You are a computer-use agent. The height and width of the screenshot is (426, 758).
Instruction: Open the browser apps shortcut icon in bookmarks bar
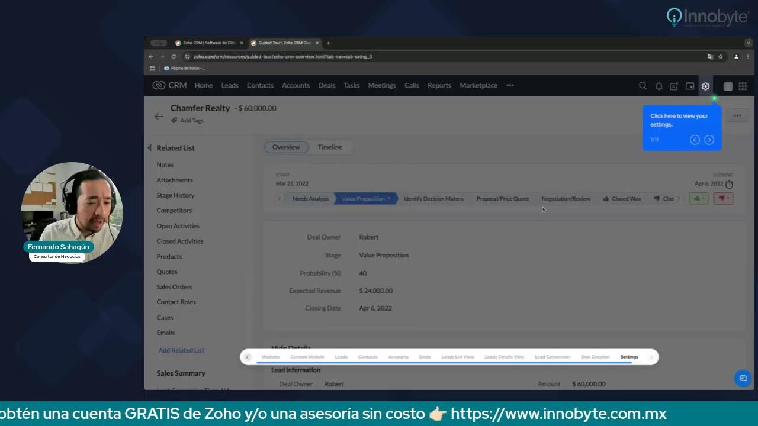pyautogui.click(x=152, y=68)
